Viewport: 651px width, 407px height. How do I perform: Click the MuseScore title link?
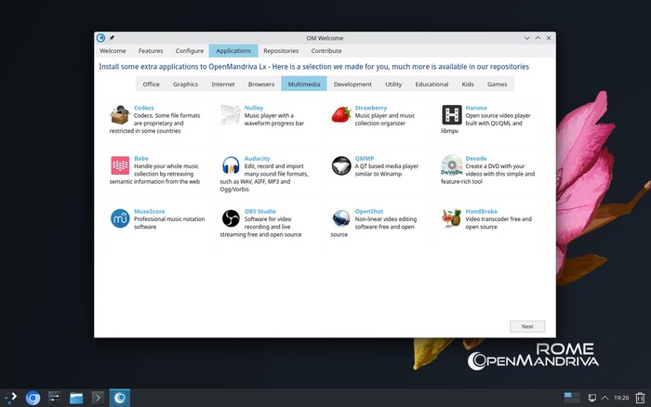(150, 211)
